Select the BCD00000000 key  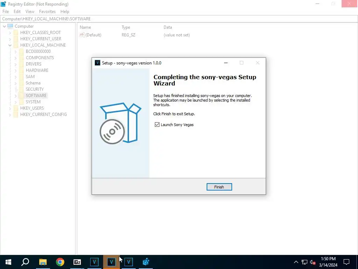click(38, 51)
